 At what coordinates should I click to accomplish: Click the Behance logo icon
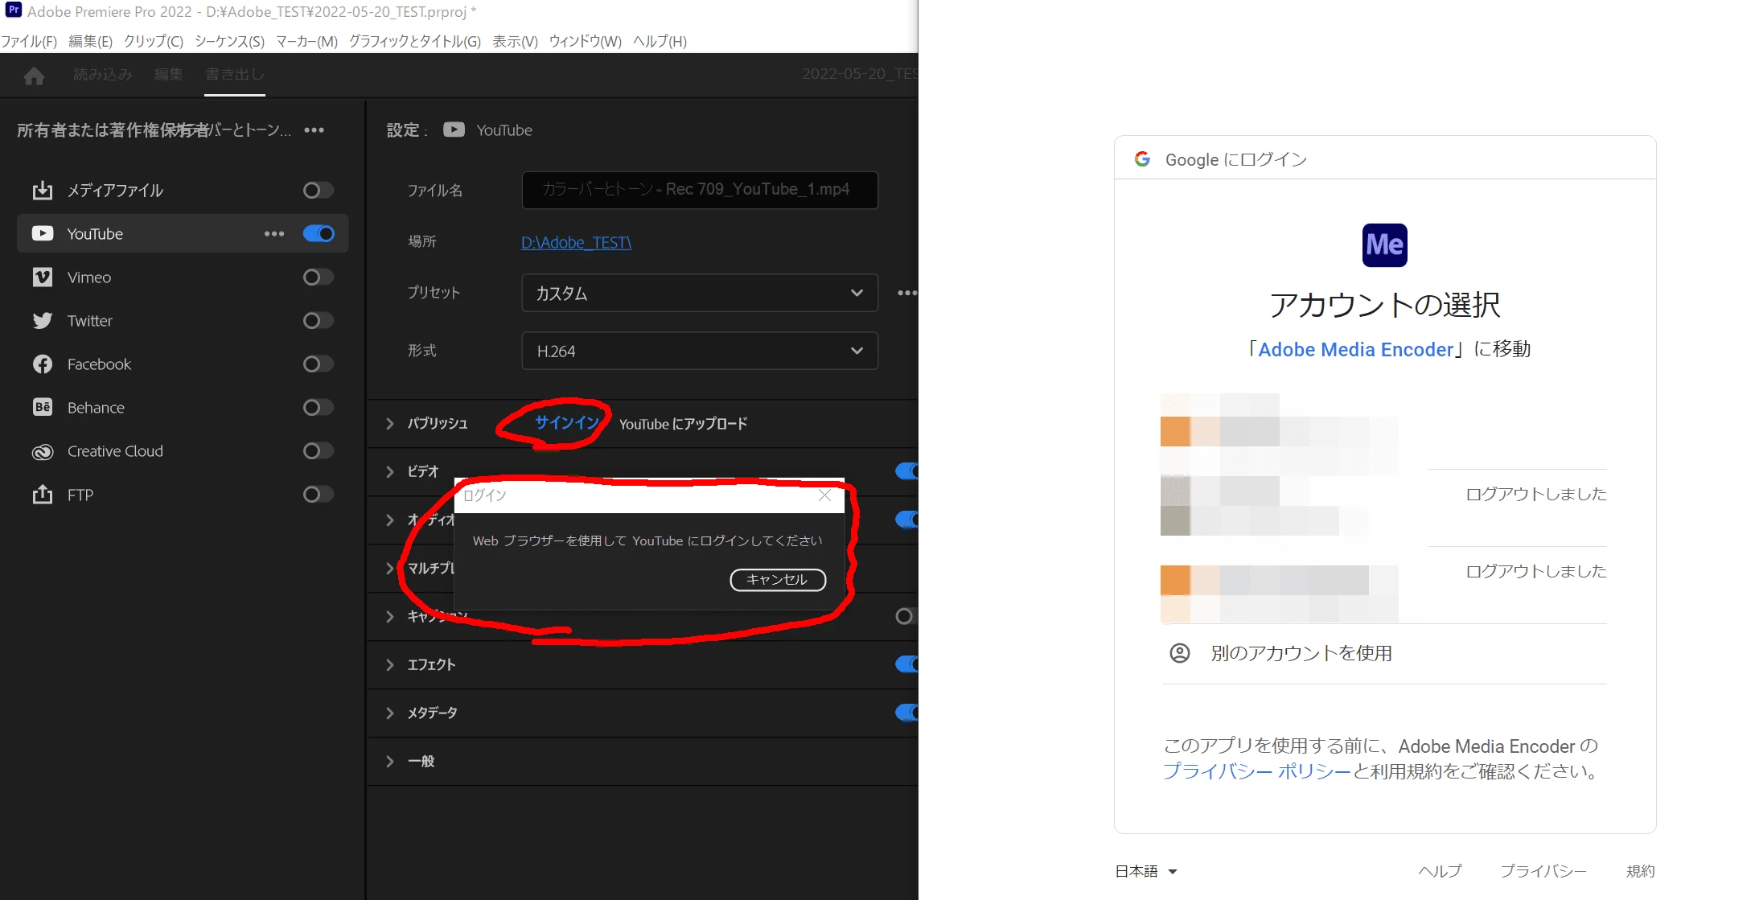tap(43, 408)
